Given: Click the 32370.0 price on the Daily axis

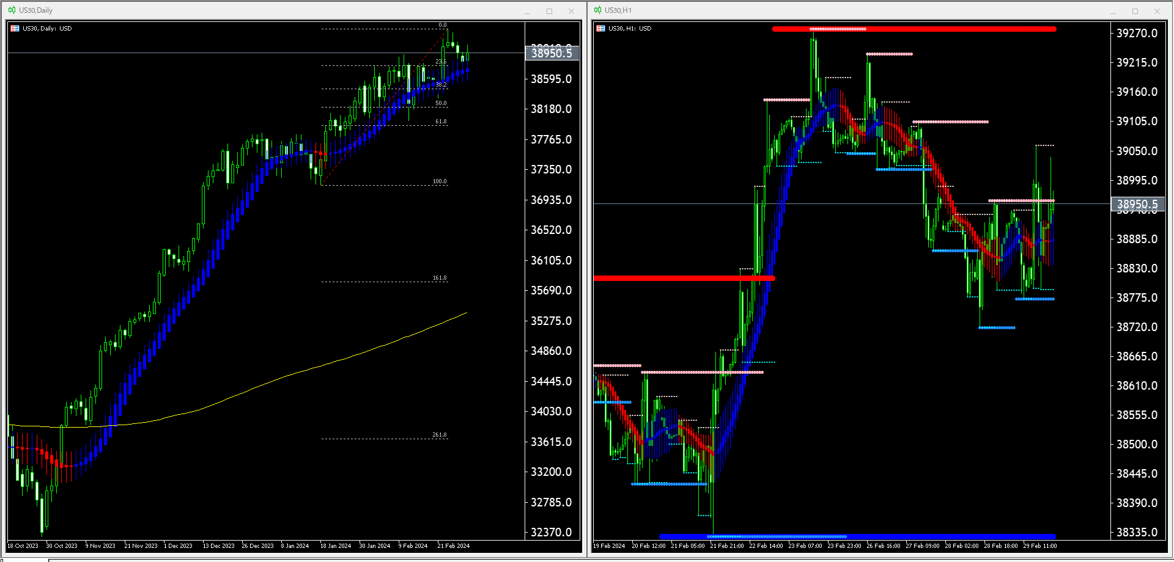Looking at the screenshot, I should [551, 532].
